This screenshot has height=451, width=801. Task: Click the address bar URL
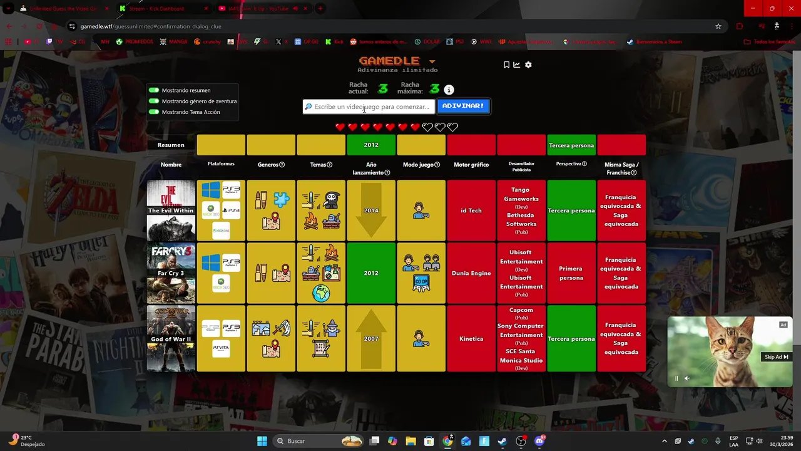click(x=151, y=26)
